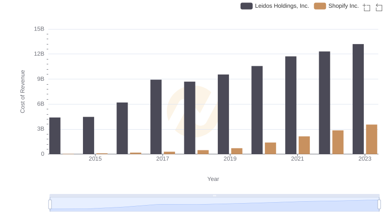This screenshot has height=223, width=388.
Task: Click the 15B y-axis label
Action: pos(39,29)
